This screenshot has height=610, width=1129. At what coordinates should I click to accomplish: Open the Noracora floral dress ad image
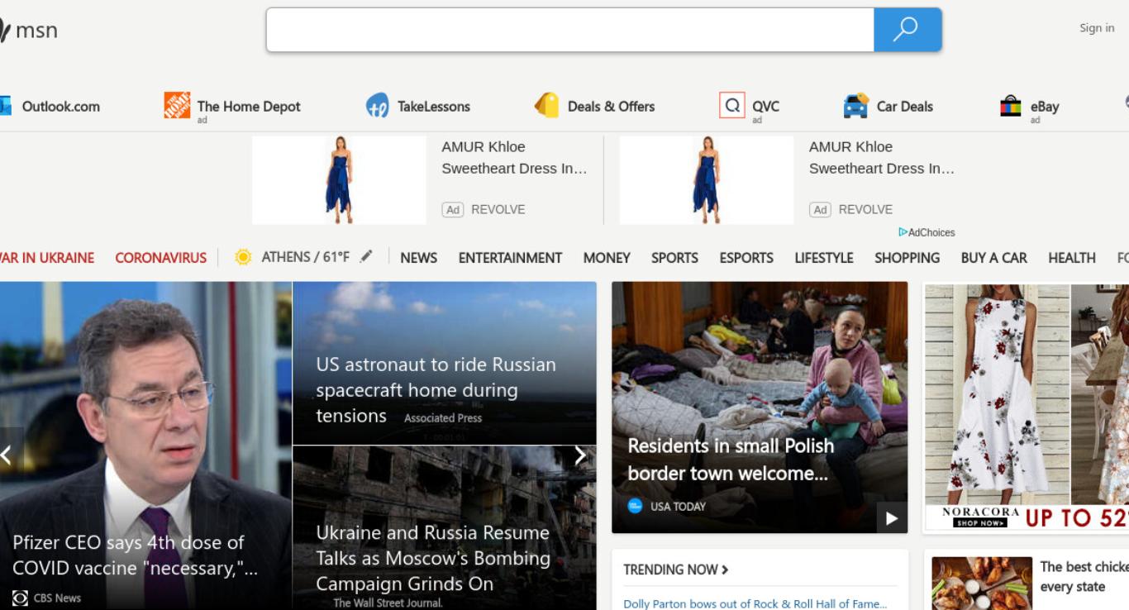tap(1027, 407)
